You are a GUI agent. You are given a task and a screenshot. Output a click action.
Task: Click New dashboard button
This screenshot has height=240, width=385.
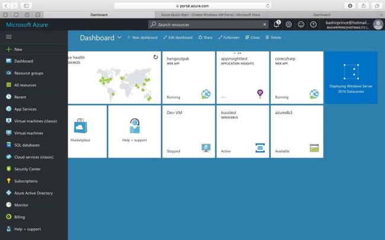coord(142,37)
